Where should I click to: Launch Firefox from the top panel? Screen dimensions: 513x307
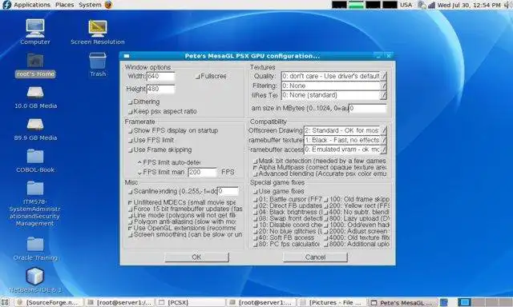pyautogui.click(x=109, y=5)
